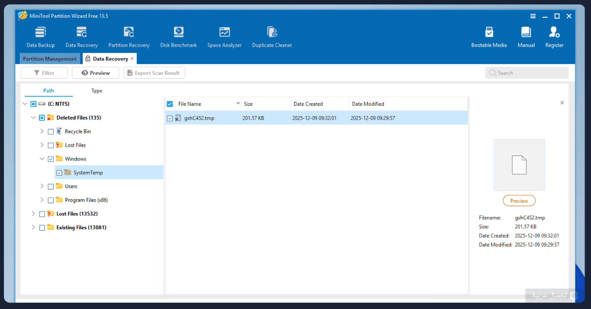
Task: Expand the Users folder node
Action: click(42, 186)
